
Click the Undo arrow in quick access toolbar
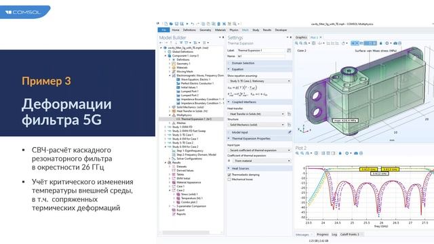point(192,24)
